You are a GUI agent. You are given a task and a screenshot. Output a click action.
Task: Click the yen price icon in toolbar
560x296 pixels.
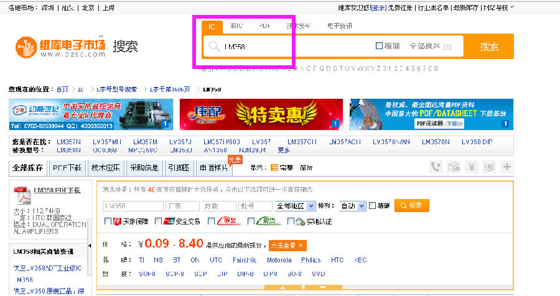click(x=472, y=167)
